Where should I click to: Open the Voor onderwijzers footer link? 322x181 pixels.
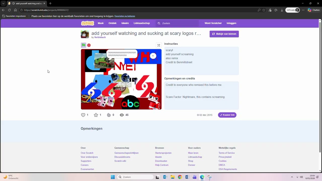[x=89, y=157]
